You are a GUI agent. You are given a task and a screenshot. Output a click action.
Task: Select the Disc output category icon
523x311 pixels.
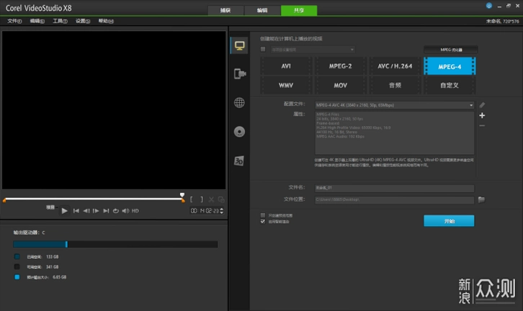click(239, 132)
